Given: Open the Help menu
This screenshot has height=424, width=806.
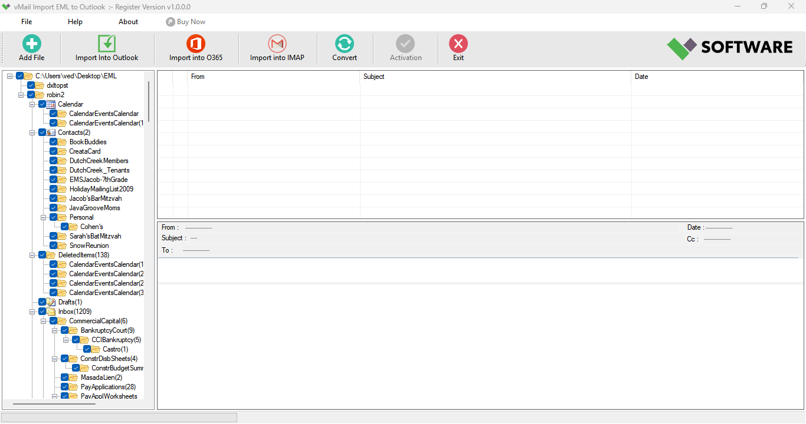Looking at the screenshot, I should point(75,22).
